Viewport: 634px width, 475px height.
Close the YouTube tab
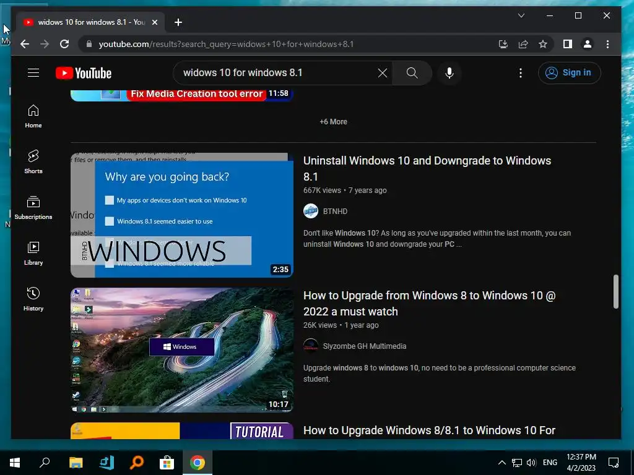154,22
